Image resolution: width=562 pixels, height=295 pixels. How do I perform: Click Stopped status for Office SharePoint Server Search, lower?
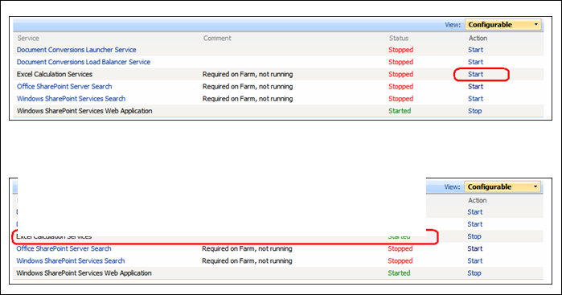tap(400, 248)
